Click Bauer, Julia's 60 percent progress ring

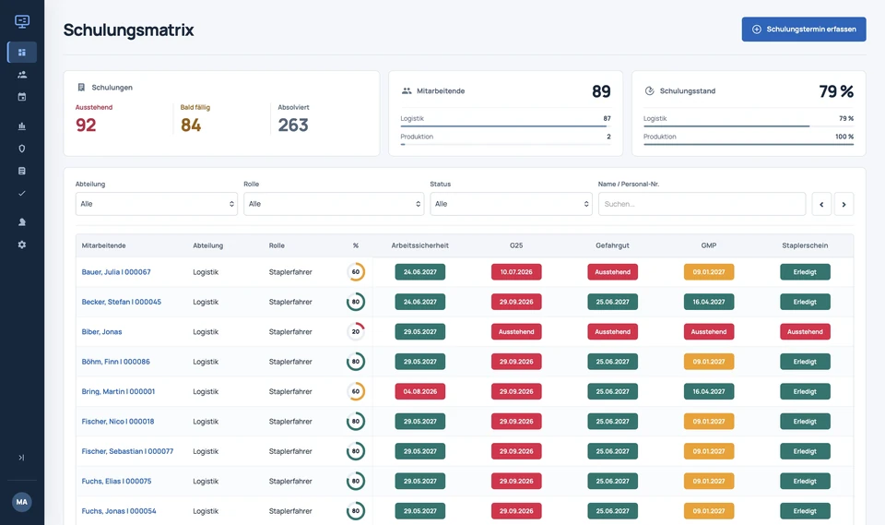[x=356, y=272]
